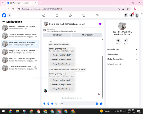Open Chrome profile icon in toolbar
This screenshot has width=143, height=114.
point(135,9)
